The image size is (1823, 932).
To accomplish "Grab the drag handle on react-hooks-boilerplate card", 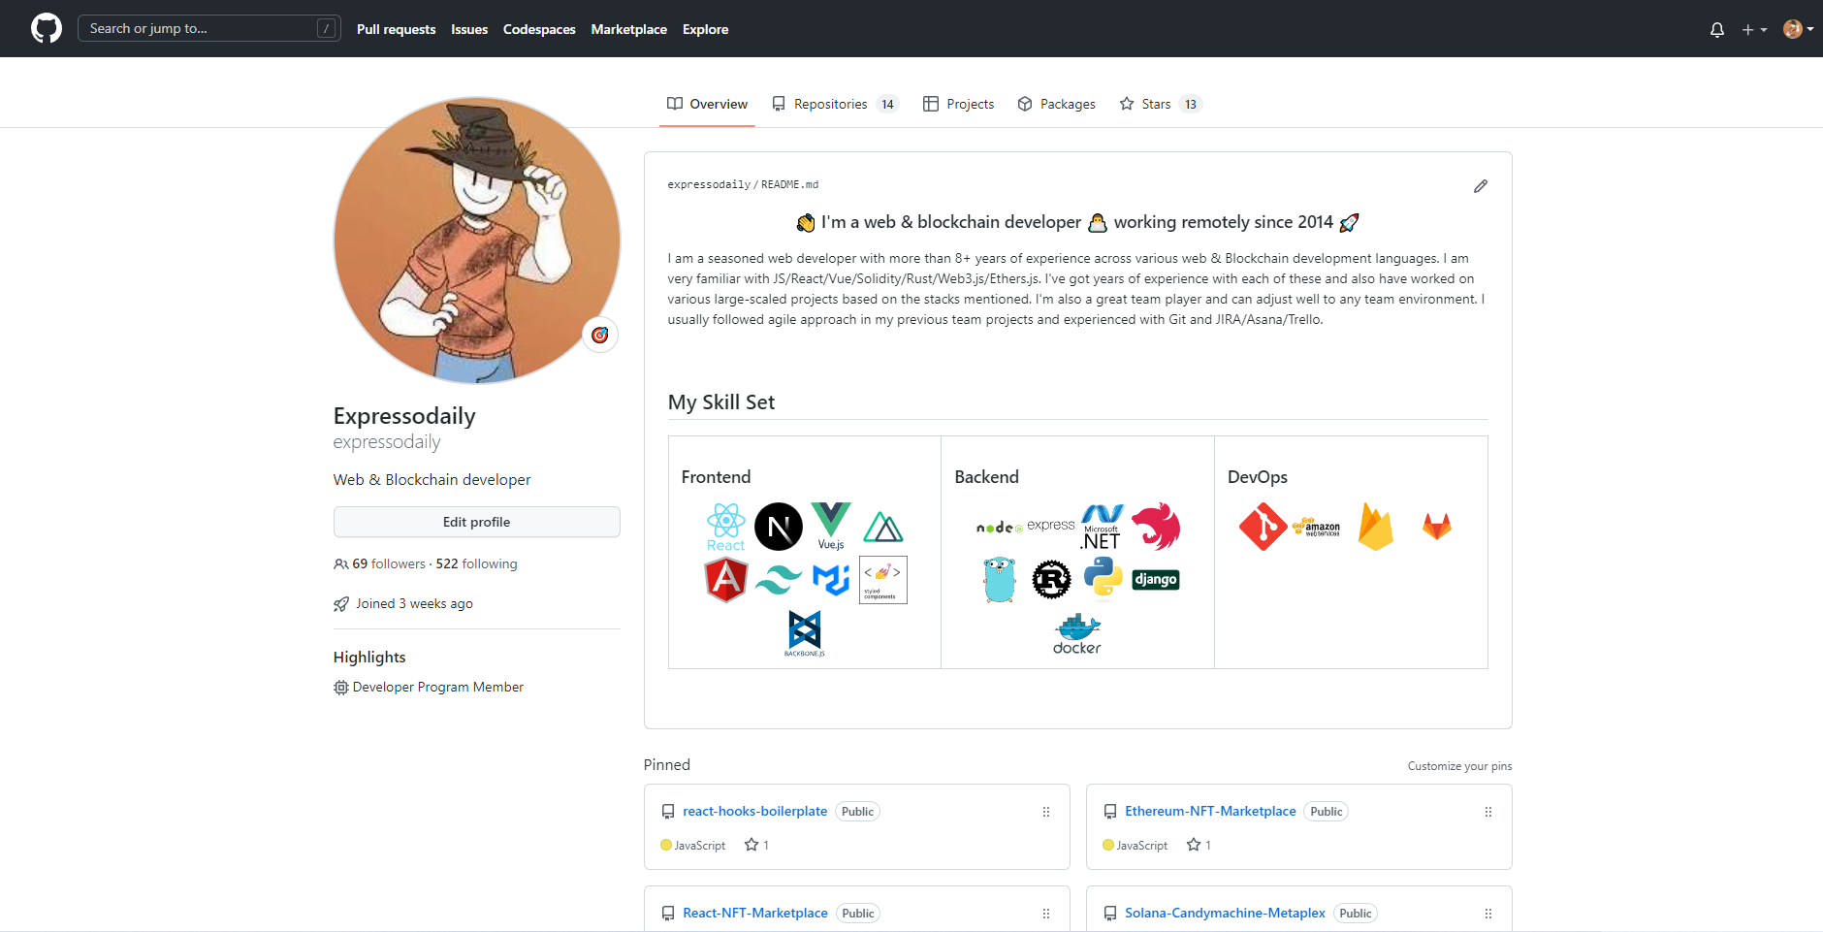I will (1045, 812).
